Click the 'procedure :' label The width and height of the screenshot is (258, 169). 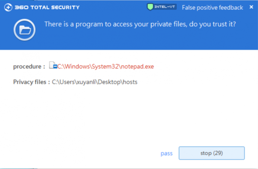pos(29,67)
